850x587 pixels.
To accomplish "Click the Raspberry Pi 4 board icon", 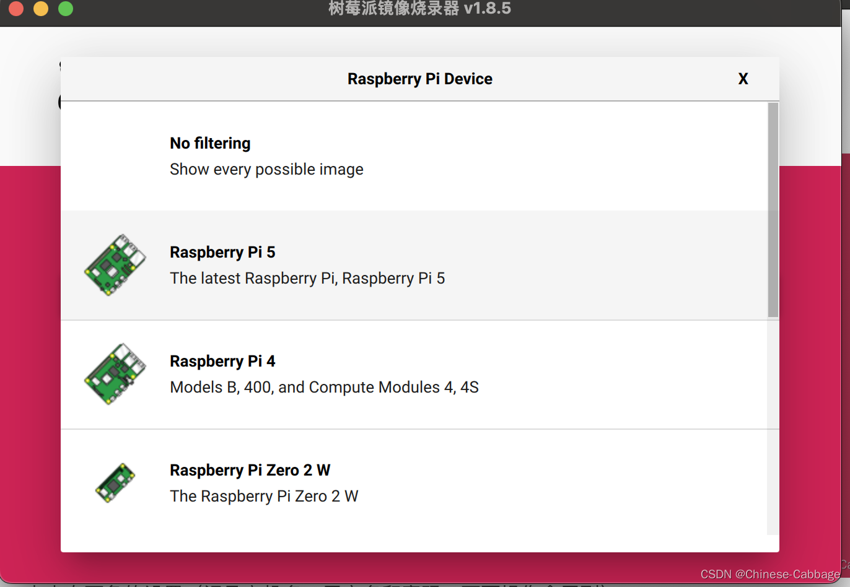I will 115,374.
